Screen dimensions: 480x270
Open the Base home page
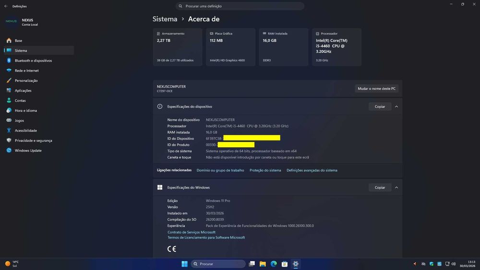[39, 40]
